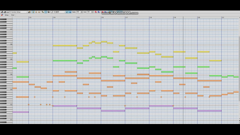
Task: Click the track list icon beside track dropdown
Action: 29,12
